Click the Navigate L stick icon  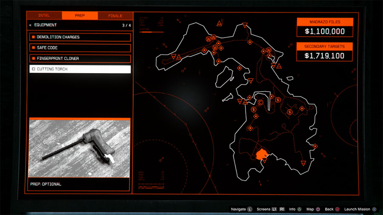250,209
